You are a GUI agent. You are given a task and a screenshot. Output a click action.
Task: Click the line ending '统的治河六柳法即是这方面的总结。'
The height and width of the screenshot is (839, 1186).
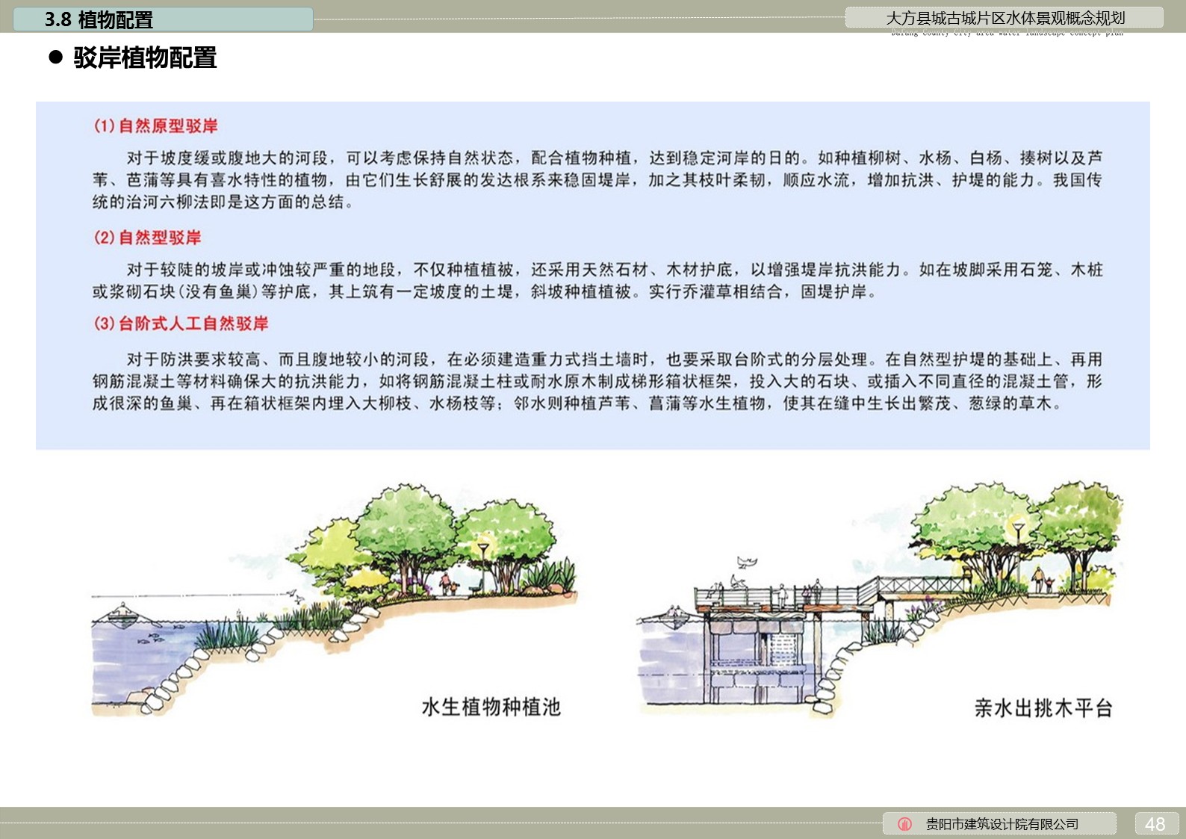(x=223, y=202)
